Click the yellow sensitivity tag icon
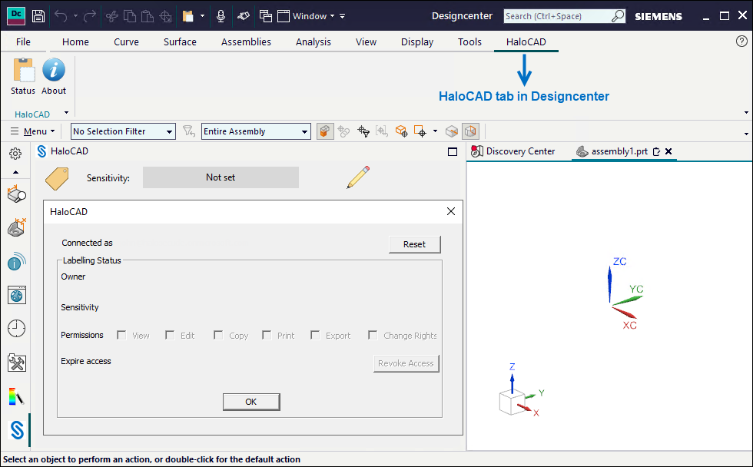 tap(57, 178)
